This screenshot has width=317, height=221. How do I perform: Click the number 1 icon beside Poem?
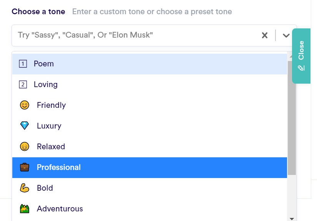pos(23,64)
